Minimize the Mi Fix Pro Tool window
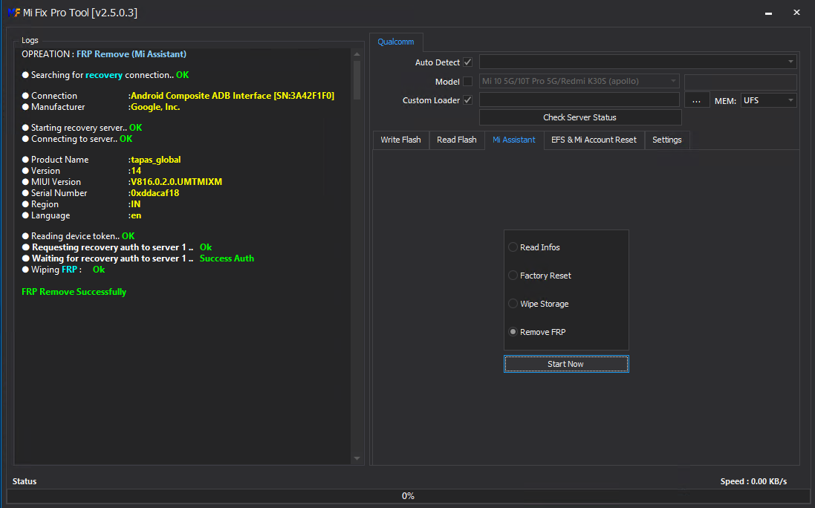The width and height of the screenshot is (815, 508). pyautogui.click(x=768, y=13)
